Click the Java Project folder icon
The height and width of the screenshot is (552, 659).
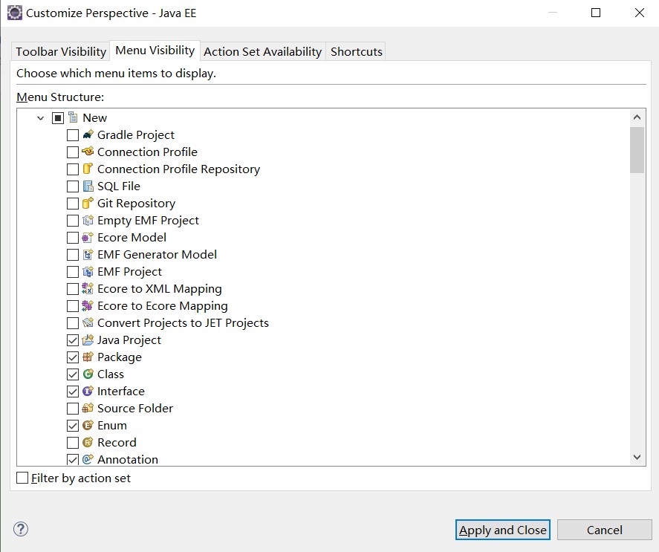pos(88,340)
